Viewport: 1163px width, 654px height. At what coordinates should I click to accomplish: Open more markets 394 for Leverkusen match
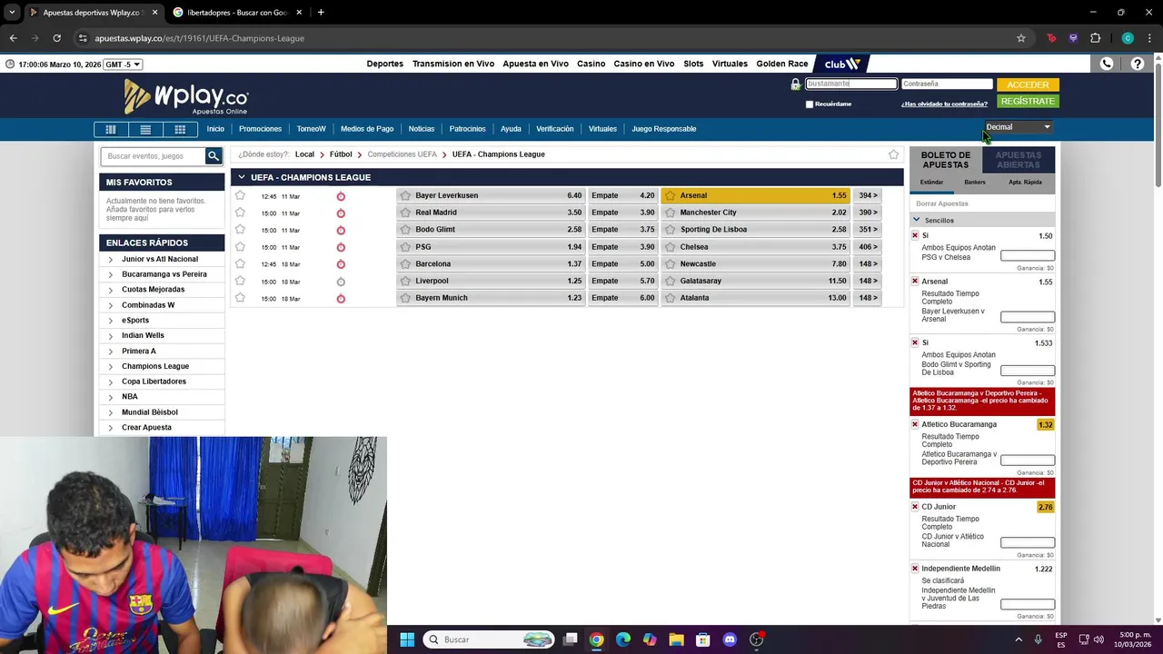[868, 195]
